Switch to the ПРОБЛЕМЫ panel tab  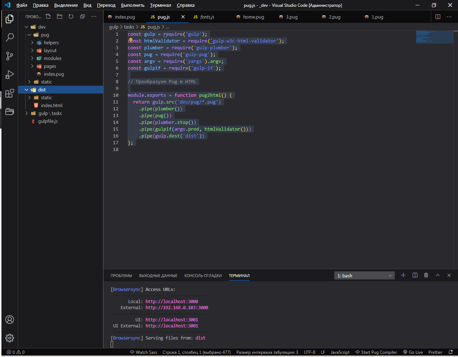click(121, 276)
